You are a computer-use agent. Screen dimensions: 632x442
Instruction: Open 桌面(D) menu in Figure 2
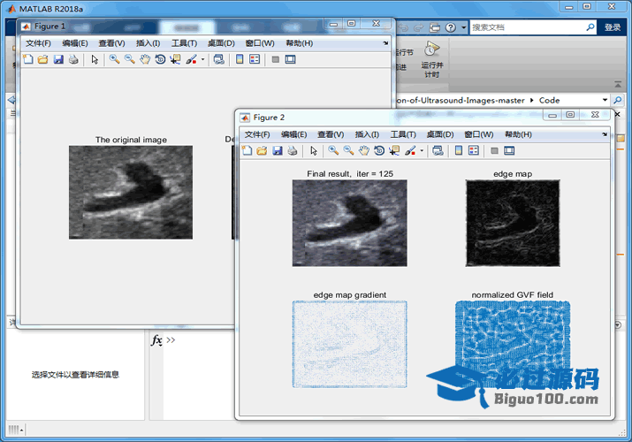(440, 134)
